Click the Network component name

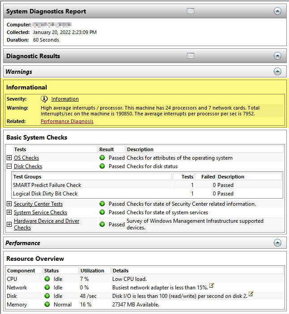pyautogui.click(x=17, y=288)
